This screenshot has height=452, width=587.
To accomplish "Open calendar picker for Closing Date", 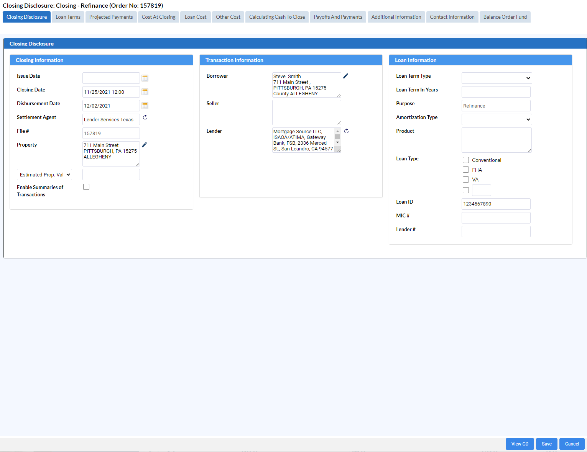I will coord(145,92).
